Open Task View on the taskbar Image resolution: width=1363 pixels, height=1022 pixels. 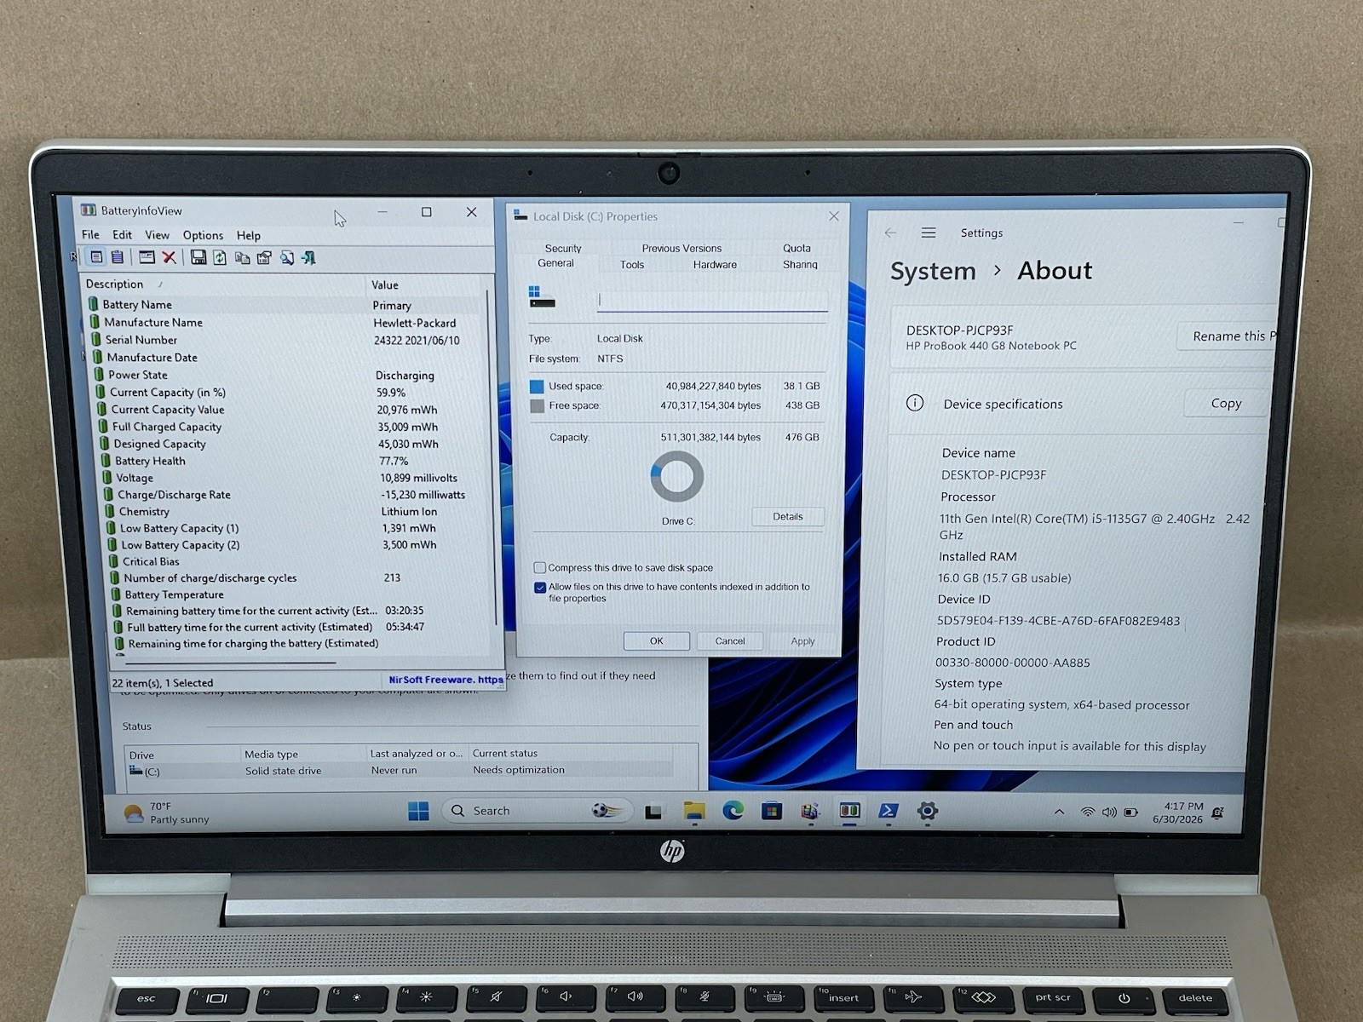pyautogui.click(x=653, y=812)
